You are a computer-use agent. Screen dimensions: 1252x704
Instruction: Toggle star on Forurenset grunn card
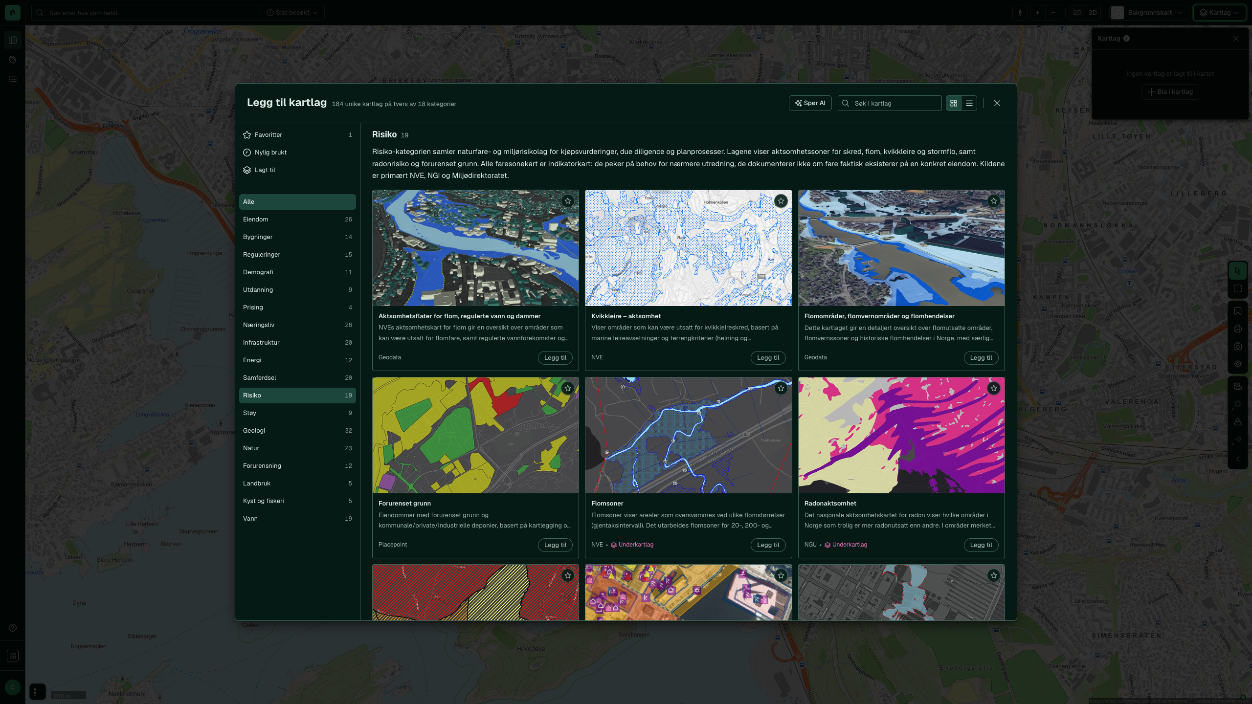[x=567, y=388]
